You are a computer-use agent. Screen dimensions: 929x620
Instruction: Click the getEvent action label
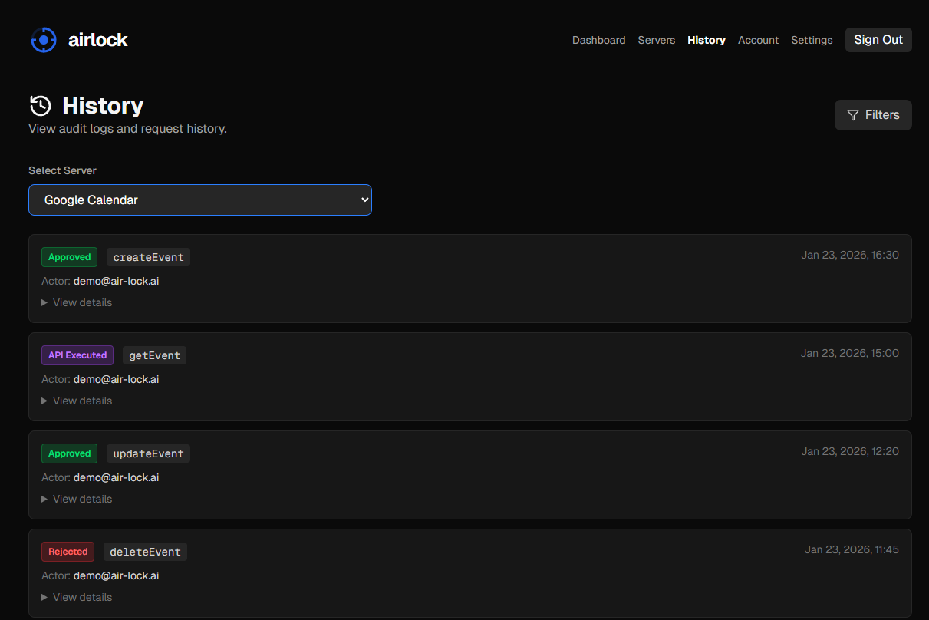pos(154,355)
